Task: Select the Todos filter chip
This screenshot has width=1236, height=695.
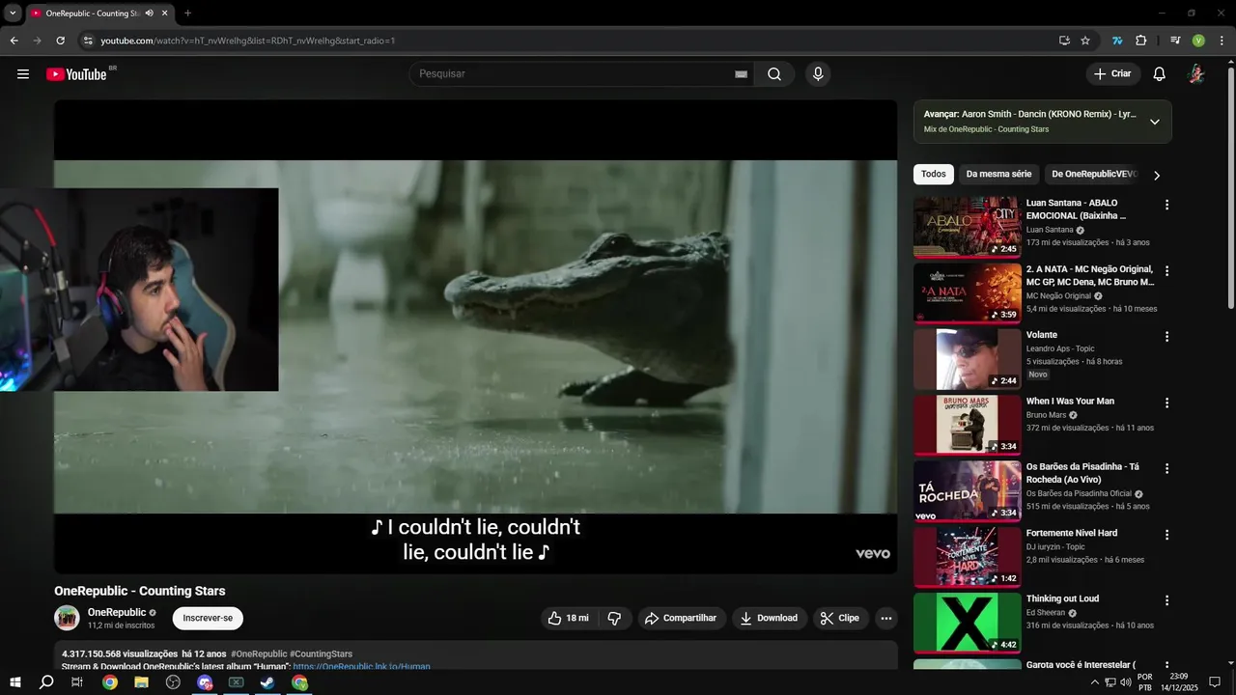Action: (934, 175)
